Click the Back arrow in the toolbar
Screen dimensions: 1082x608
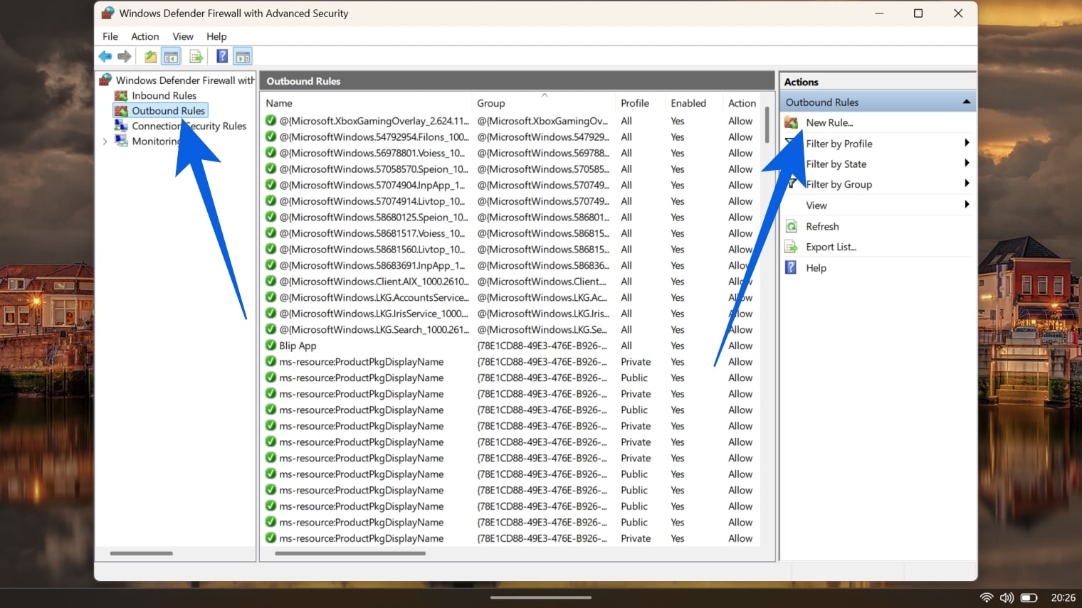[105, 56]
